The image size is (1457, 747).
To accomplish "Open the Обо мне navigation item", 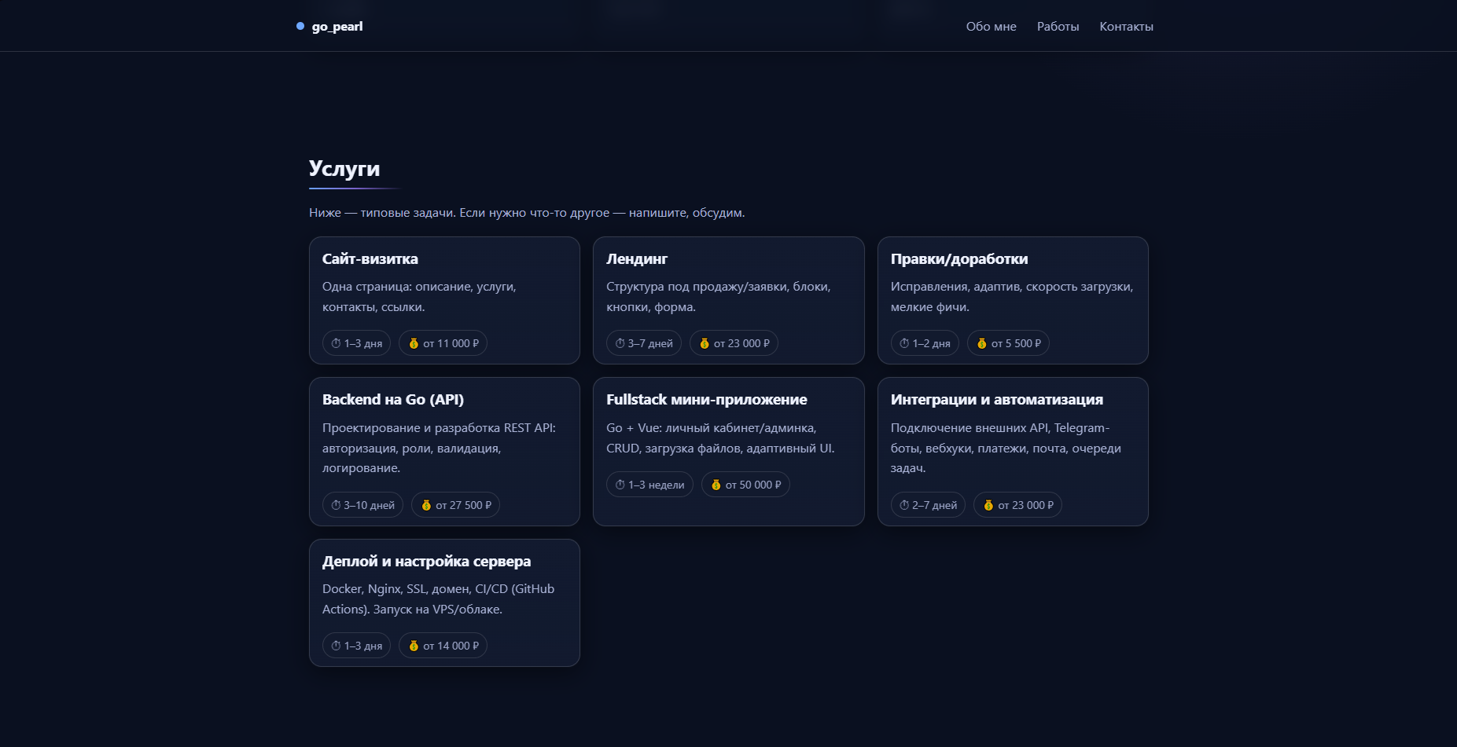I will 991,27.
